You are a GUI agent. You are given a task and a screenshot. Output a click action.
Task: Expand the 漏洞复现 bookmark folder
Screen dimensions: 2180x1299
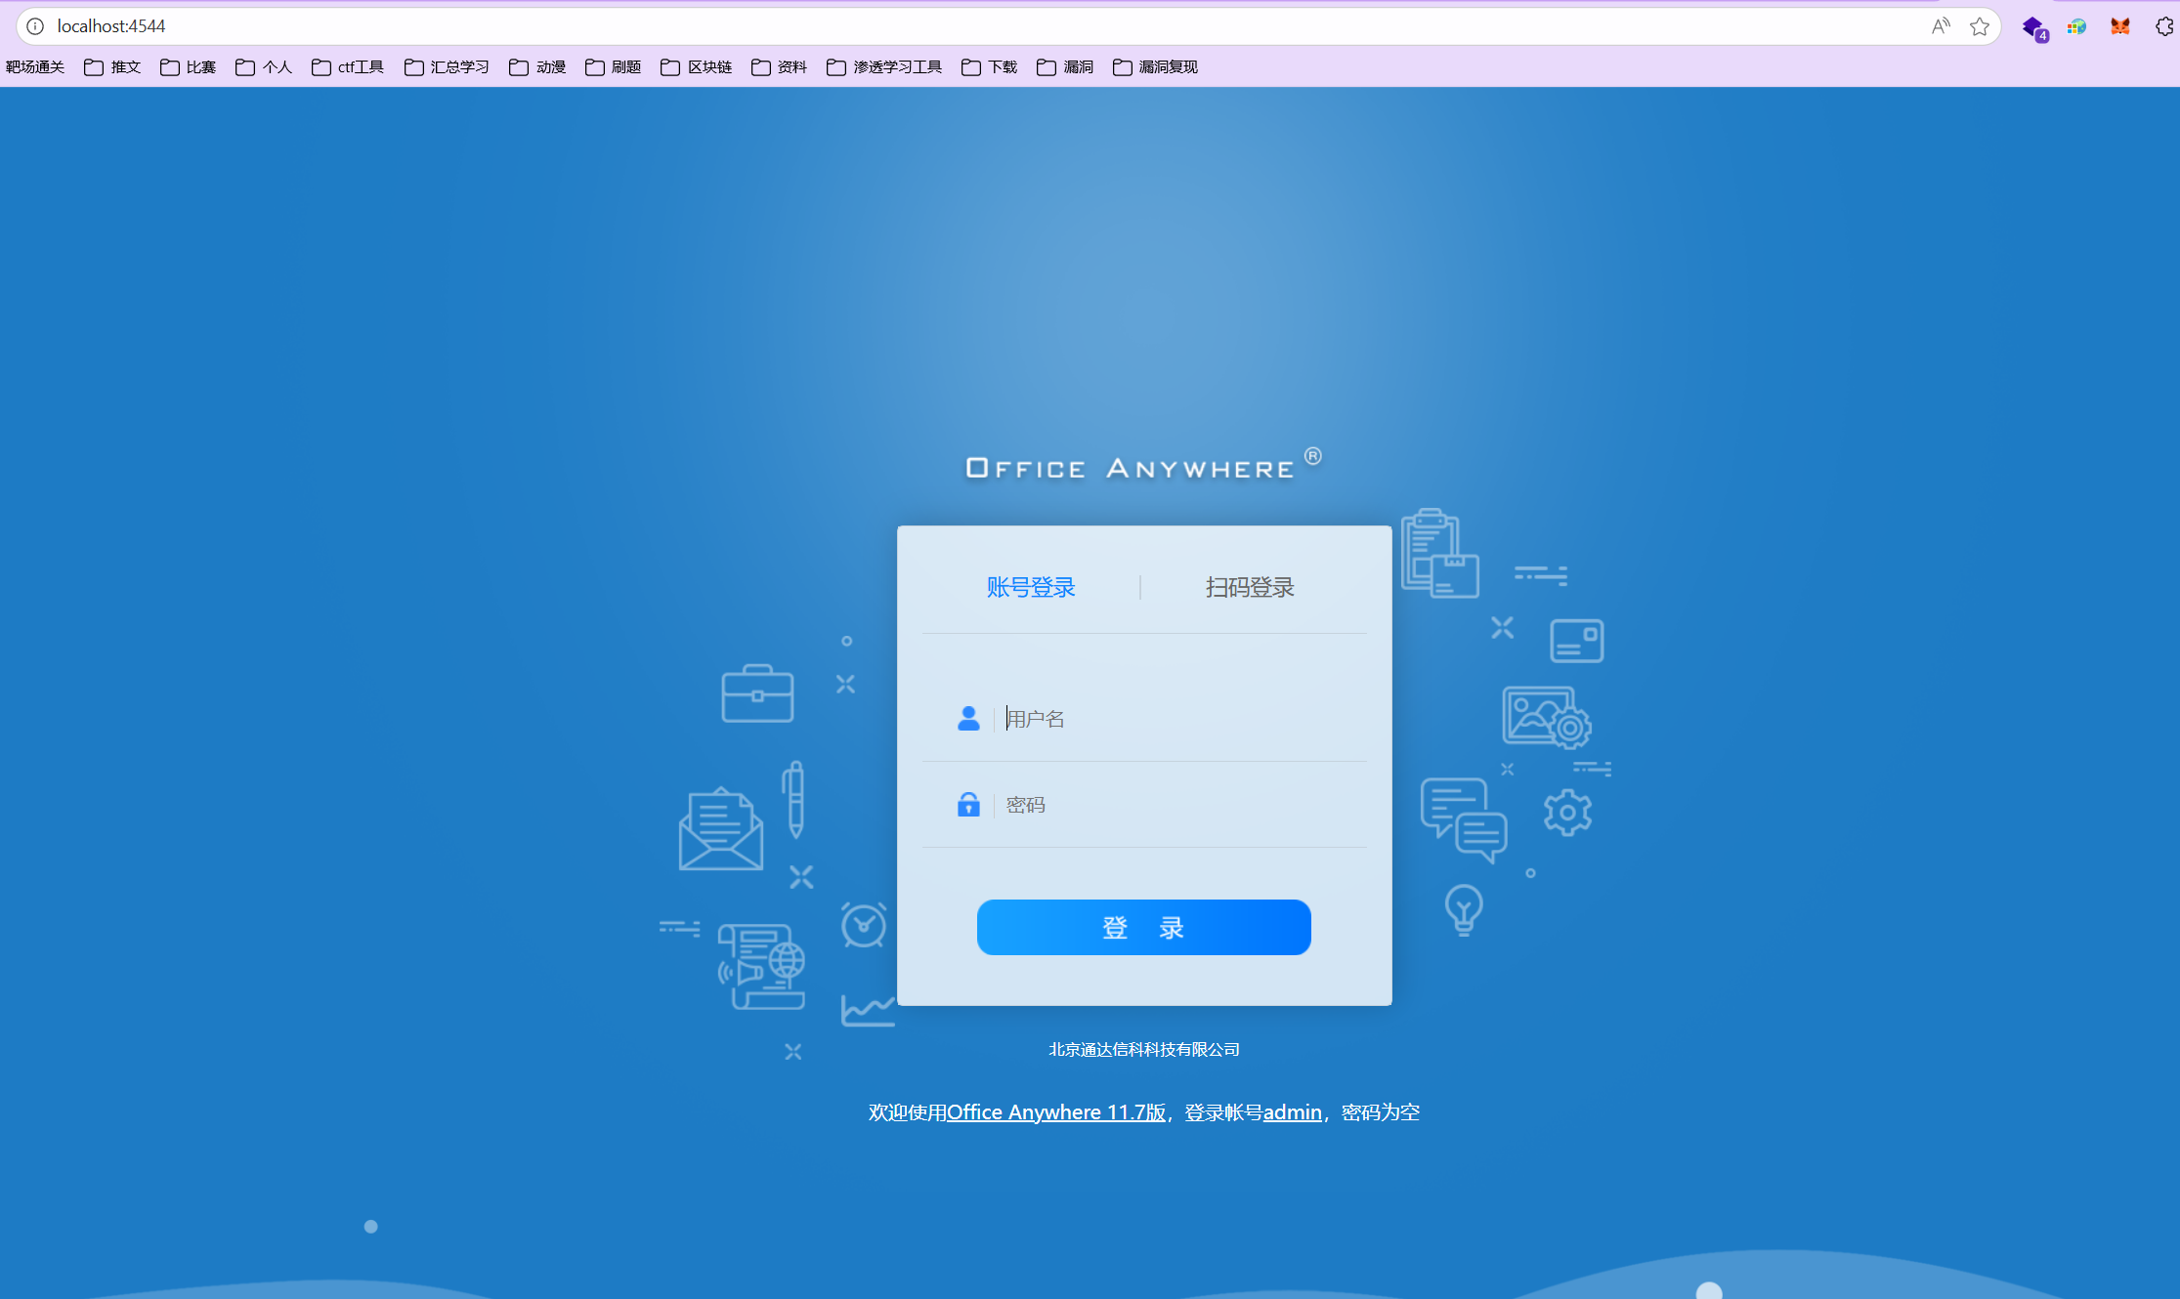pos(1156,67)
